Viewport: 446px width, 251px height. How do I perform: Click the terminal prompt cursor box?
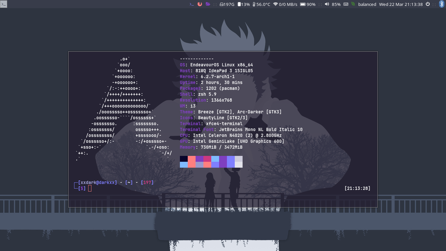click(90, 188)
